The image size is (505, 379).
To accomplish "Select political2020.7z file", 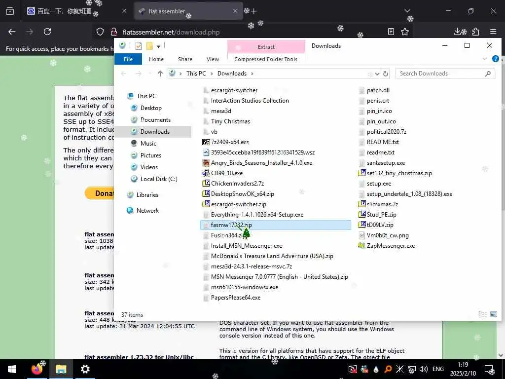I will pos(387,132).
